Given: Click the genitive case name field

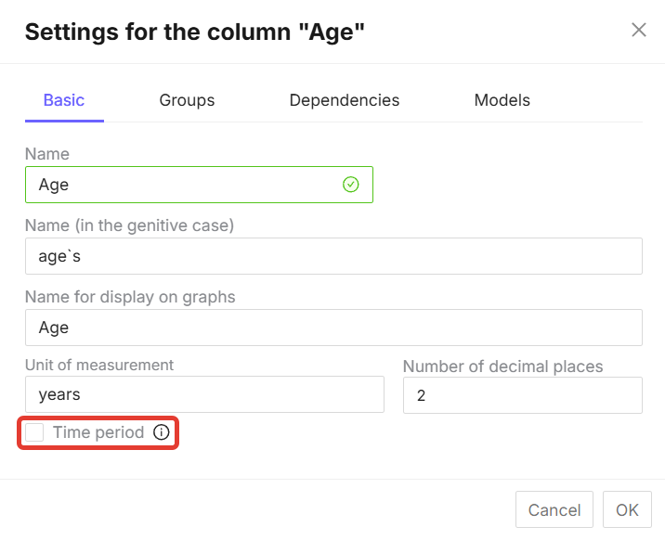Looking at the screenshot, I should (x=333, y=256).
